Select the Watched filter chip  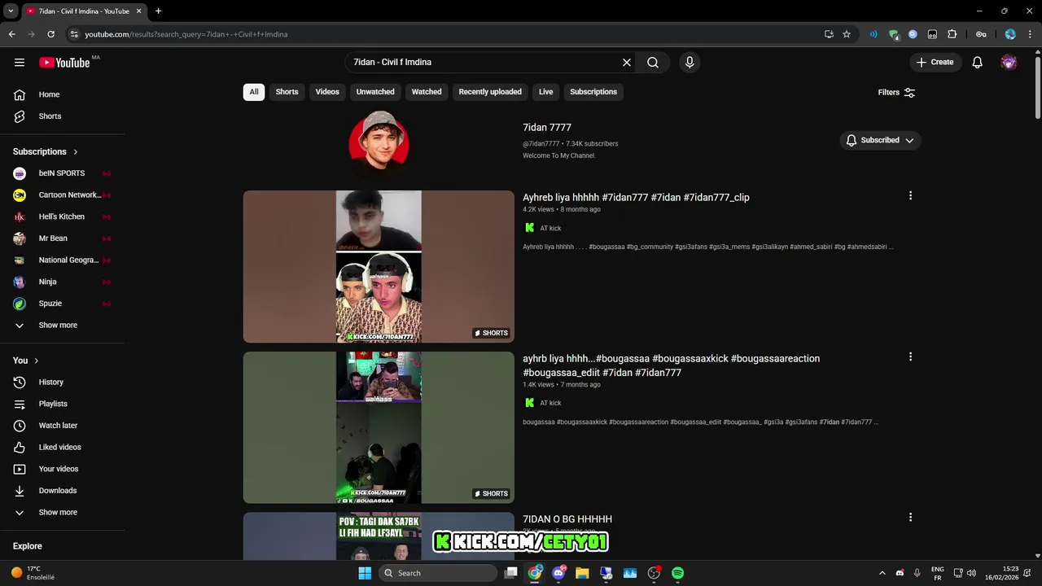pos(427,92)
